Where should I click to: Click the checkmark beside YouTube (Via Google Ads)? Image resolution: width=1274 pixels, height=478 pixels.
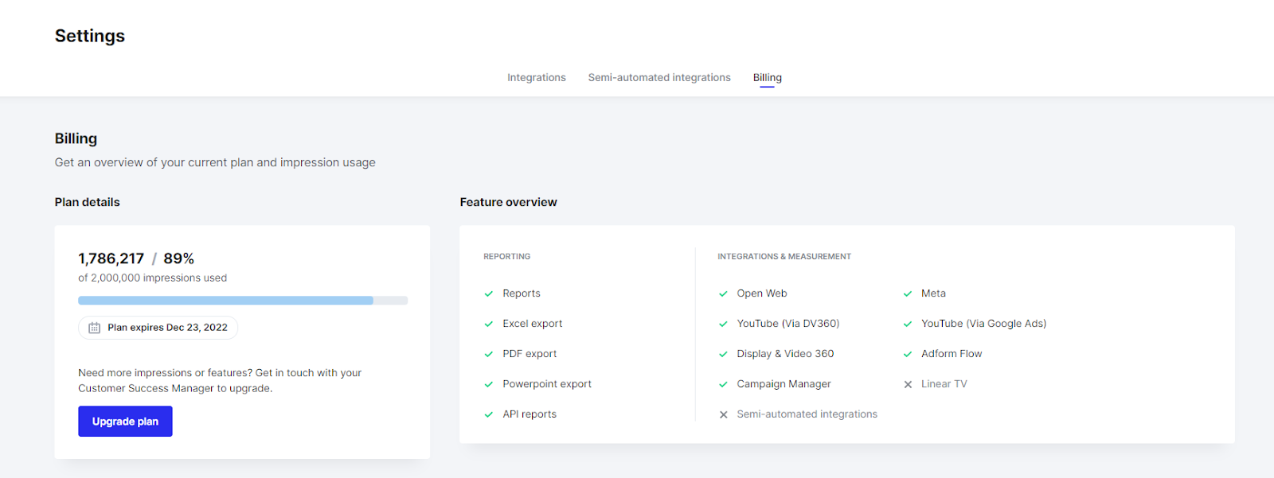pos(908,324)
